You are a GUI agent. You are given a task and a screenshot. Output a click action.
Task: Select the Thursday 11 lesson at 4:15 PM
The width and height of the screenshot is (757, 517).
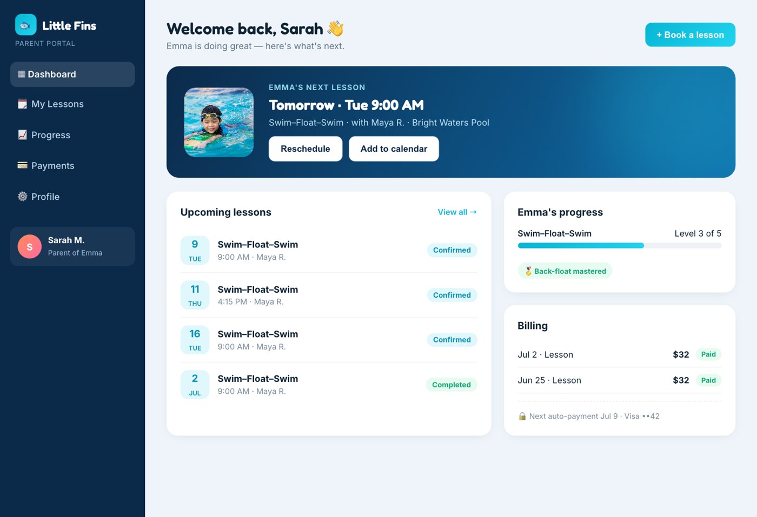(329, 295)
